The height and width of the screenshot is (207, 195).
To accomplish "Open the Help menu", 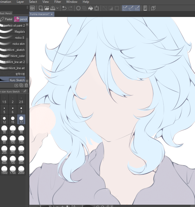I will coord(86,2).
